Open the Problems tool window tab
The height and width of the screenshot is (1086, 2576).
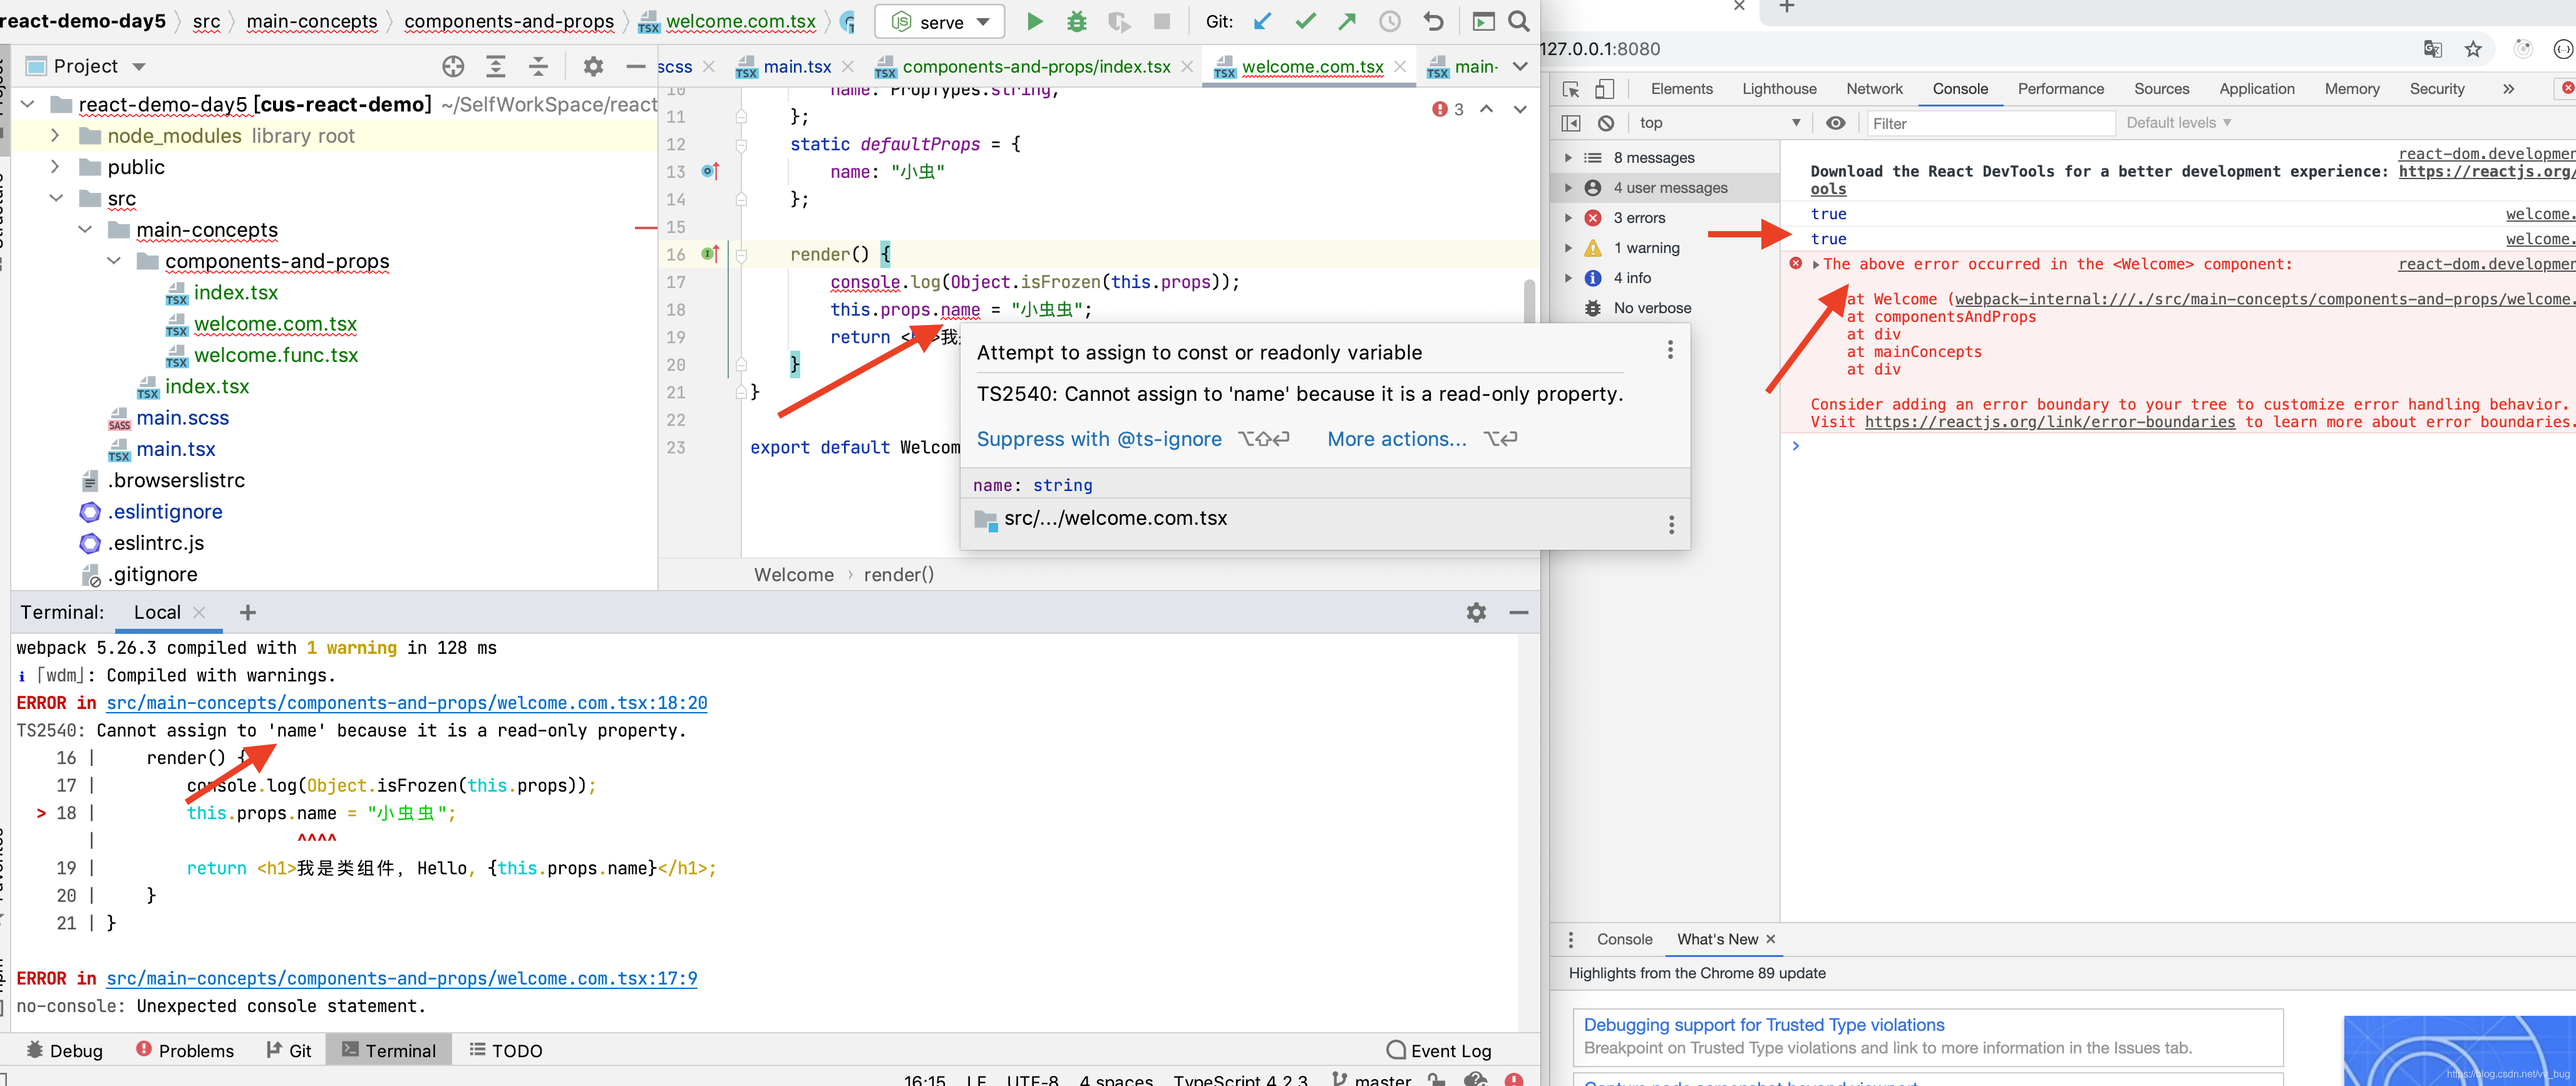(185, 1050)
